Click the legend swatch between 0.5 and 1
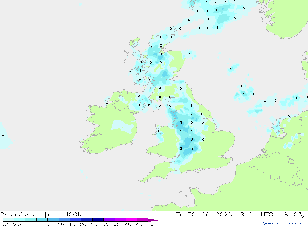Screen dimensions: 308x226 pyautogui.click(x=20, y=220)
